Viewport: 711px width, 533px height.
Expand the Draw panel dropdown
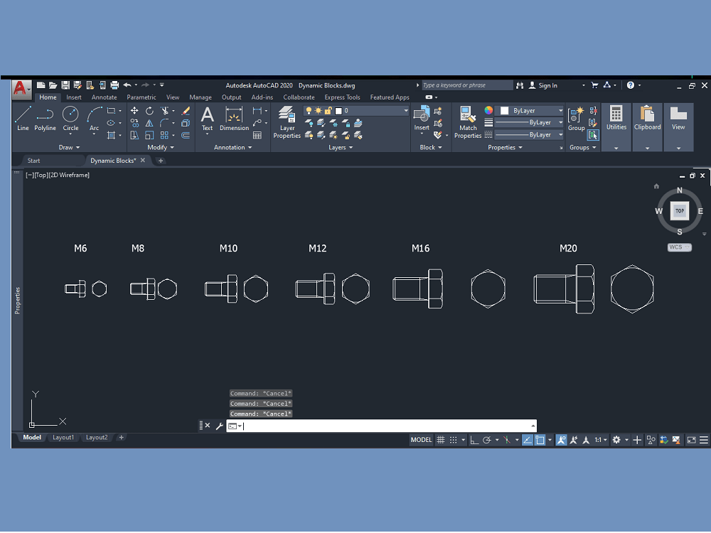pyautogui.click(x=78, y=147)
